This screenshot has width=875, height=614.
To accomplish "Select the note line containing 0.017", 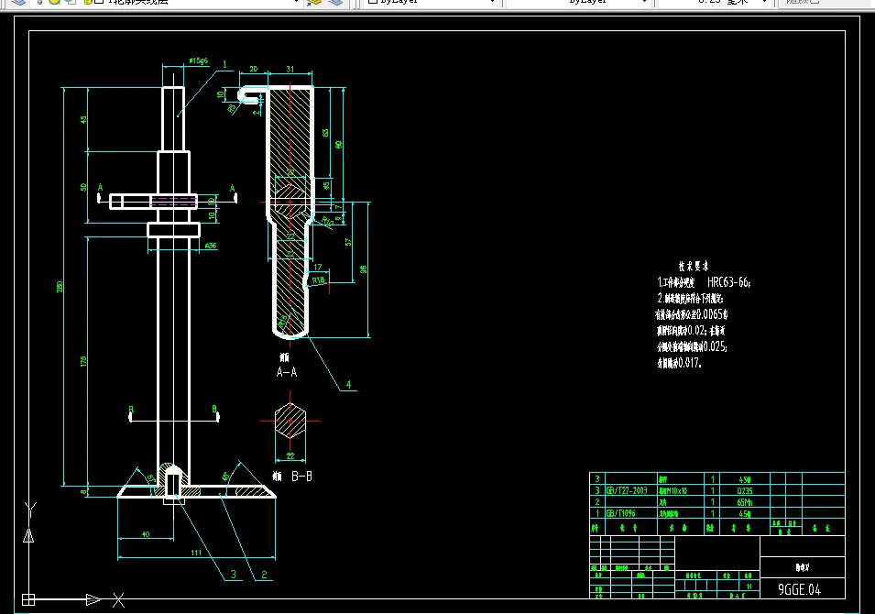I will coord(679,363).
